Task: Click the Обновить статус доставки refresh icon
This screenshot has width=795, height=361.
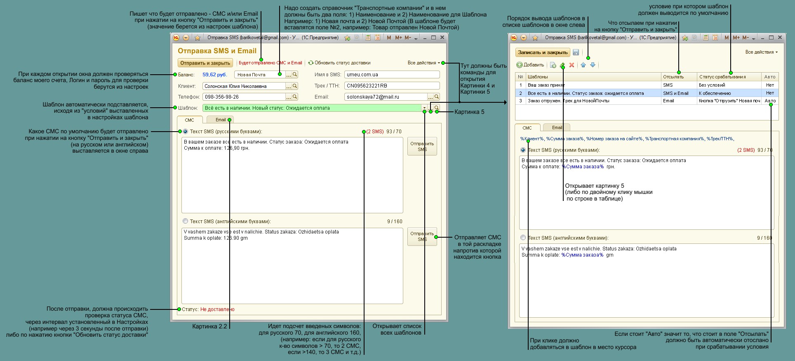Action: pyautogui.click(x=311, y=63)
